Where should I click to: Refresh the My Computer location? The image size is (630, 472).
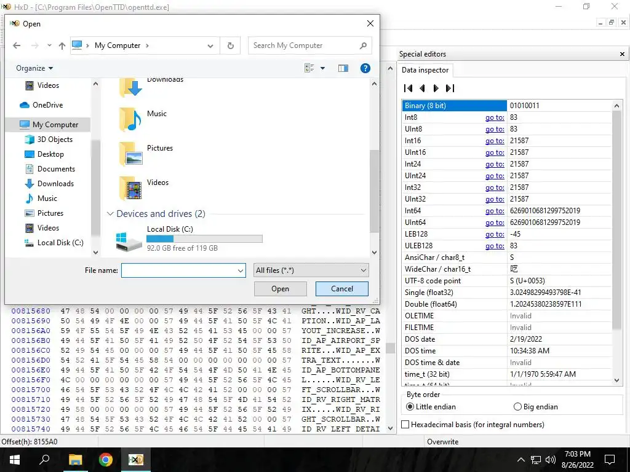tap(230, 45)
